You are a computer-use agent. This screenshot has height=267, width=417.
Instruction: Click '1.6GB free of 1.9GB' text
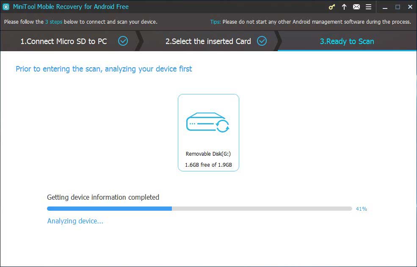click(208, 165)
